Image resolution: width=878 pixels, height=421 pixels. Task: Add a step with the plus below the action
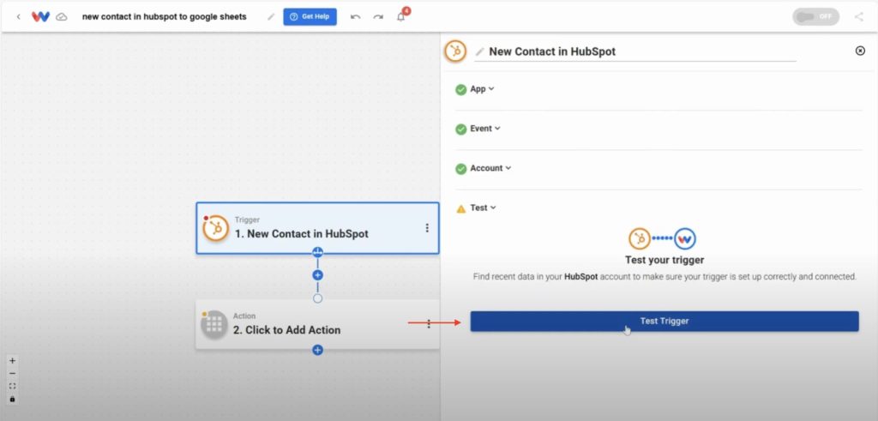tap(317, 350)
